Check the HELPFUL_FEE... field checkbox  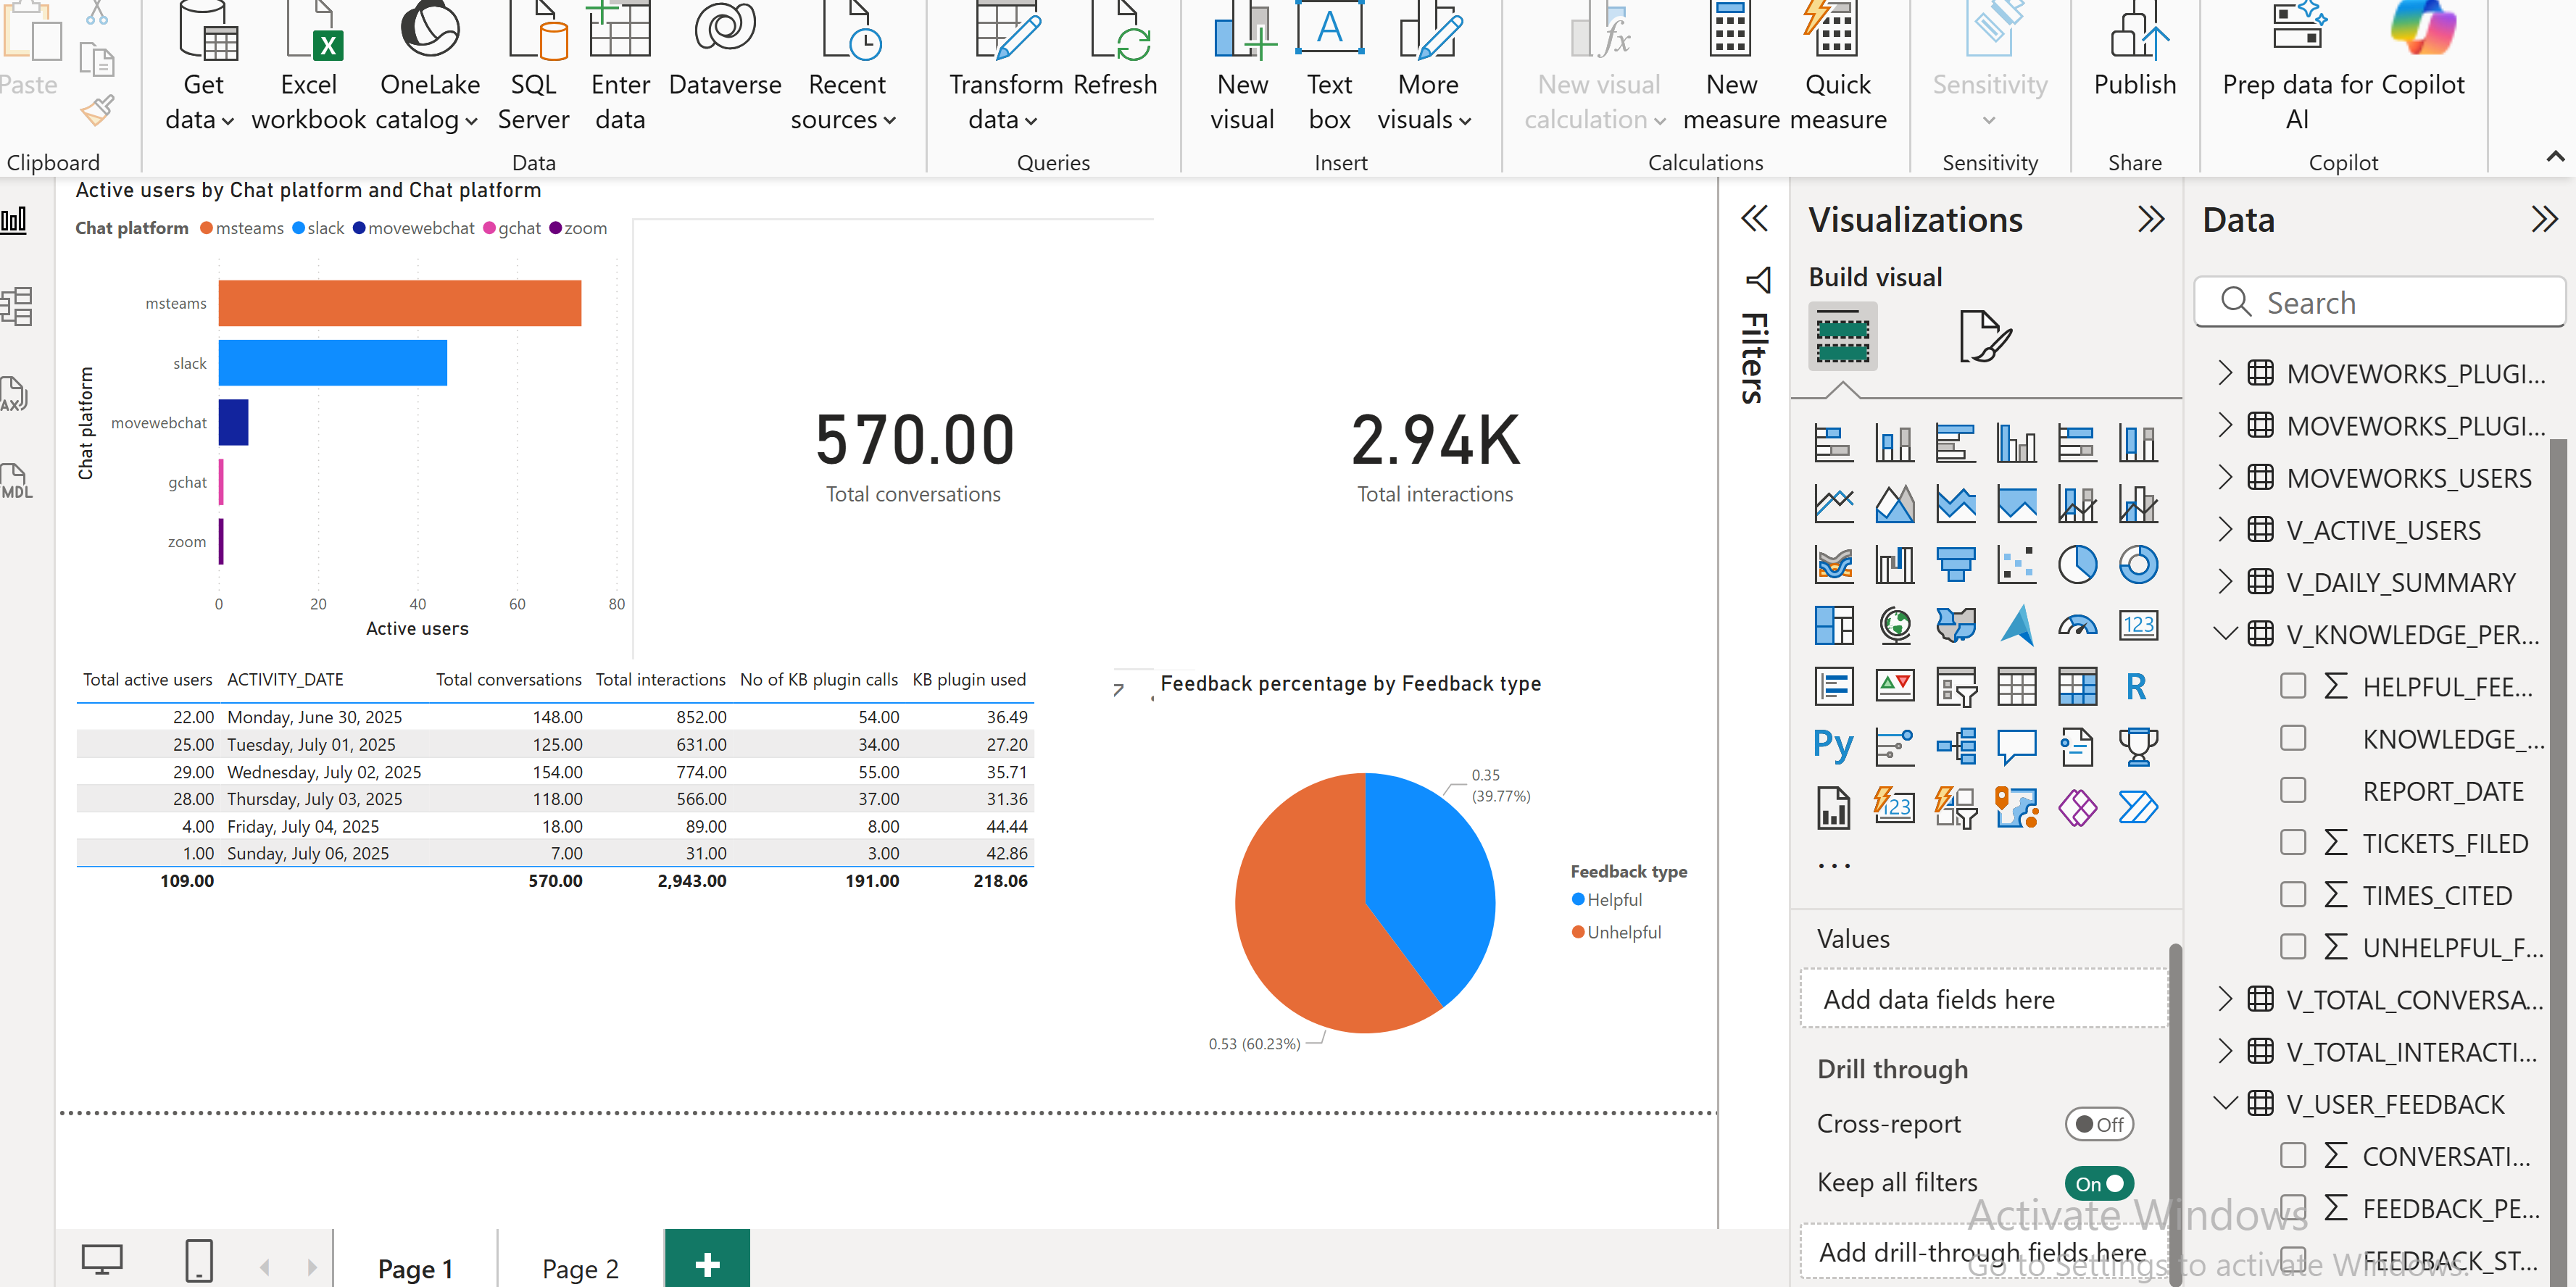pyautogui.click(x=2293, y=686)
